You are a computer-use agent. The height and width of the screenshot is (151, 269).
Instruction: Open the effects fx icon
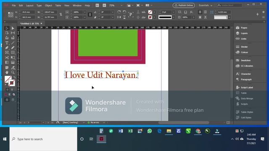click(x=192, y=12)
